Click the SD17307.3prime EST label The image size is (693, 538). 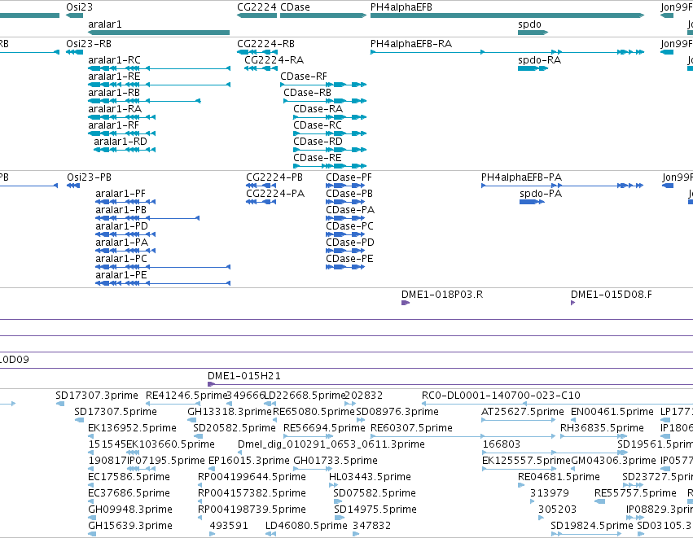(97, 396)
